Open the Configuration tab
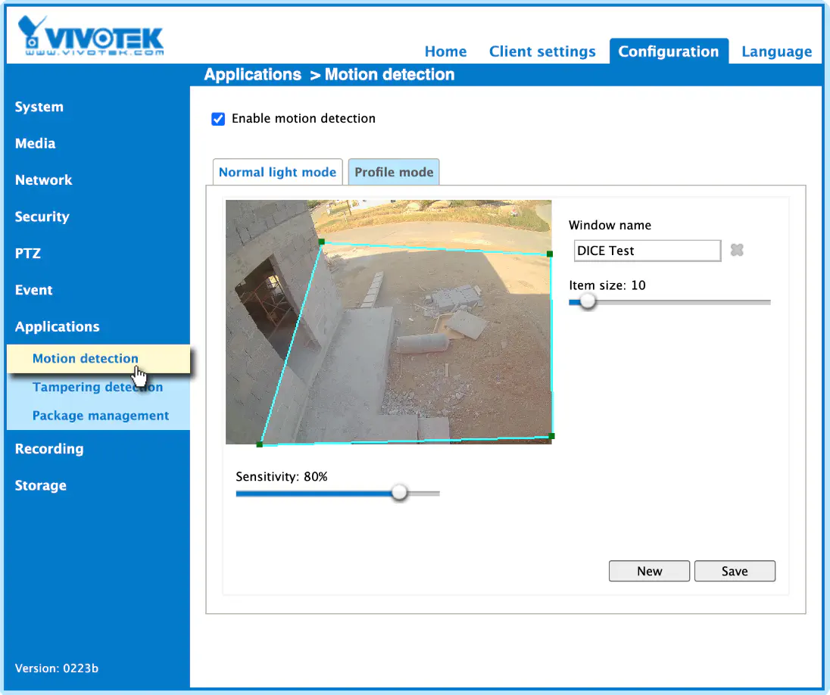 (669, 51)
